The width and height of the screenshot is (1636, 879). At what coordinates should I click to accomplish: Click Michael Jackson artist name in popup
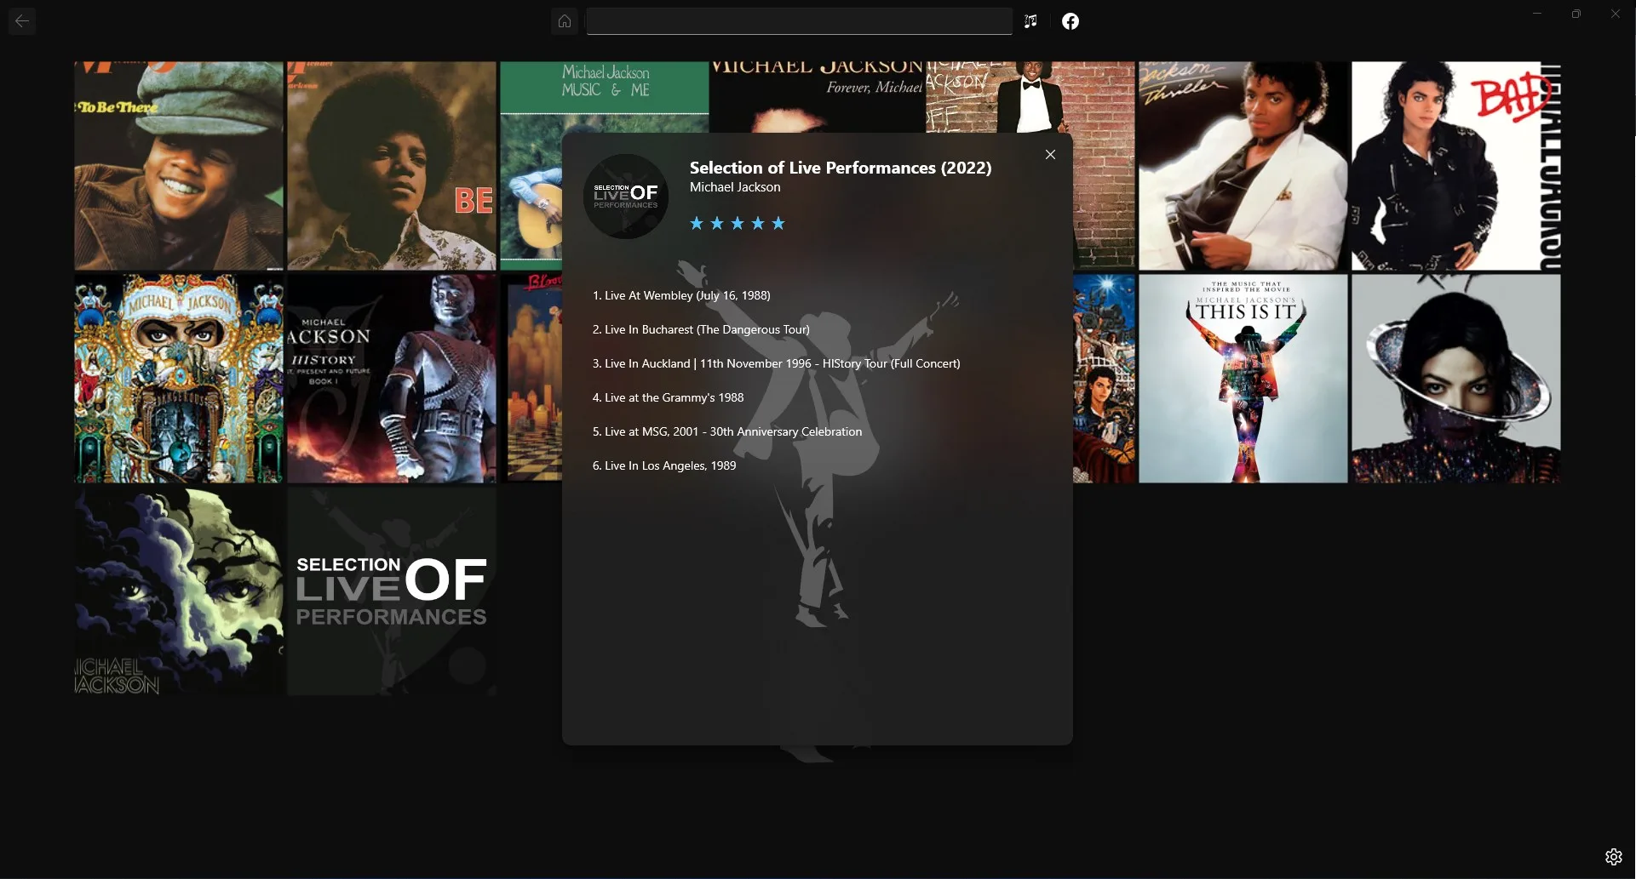(735, 187)
